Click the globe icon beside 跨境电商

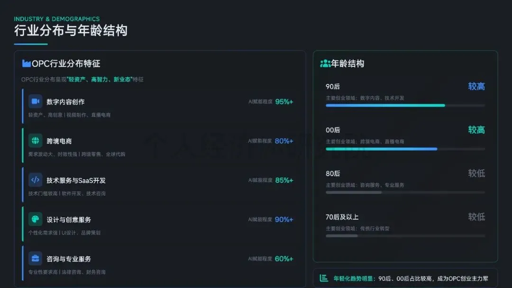(x=35, y=141)
